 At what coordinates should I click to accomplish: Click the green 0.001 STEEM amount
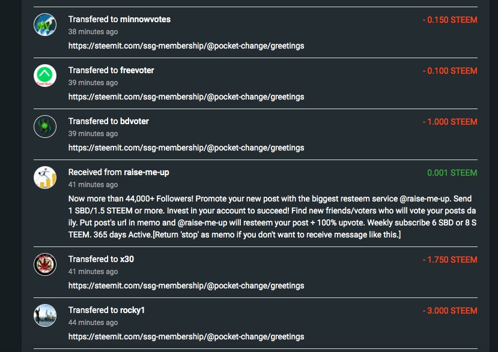(452, 173)
